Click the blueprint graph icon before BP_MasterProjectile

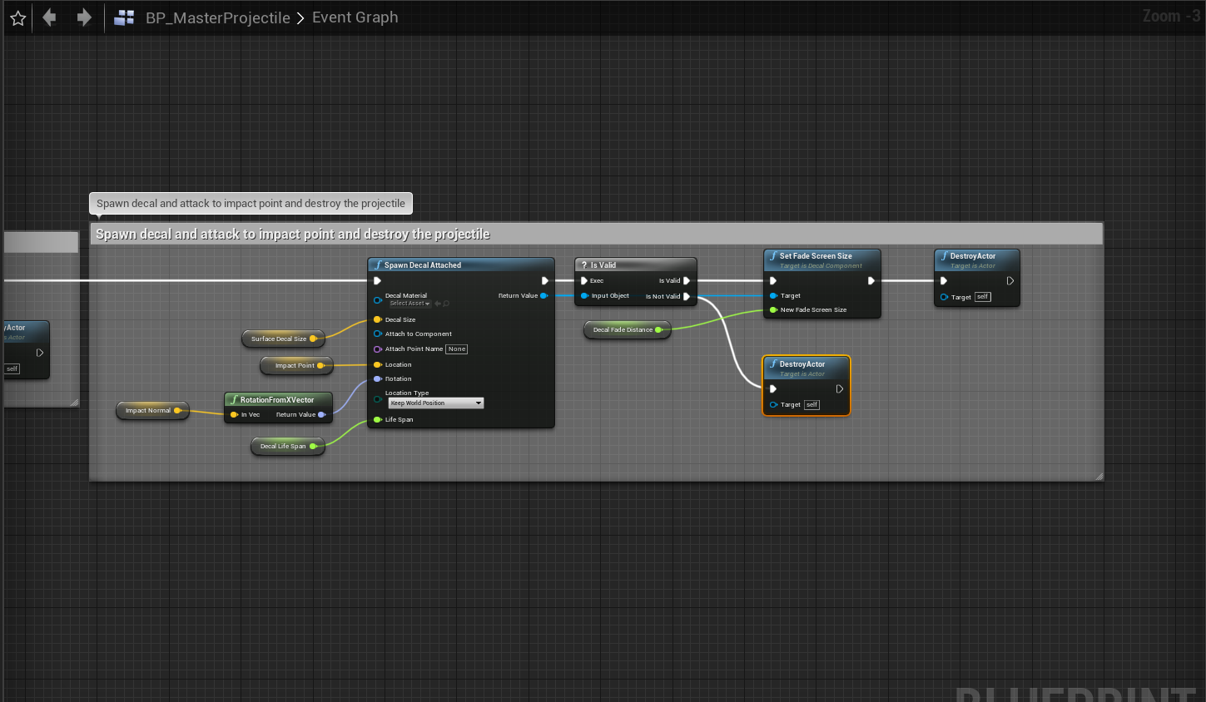click(x=124, y=17)
